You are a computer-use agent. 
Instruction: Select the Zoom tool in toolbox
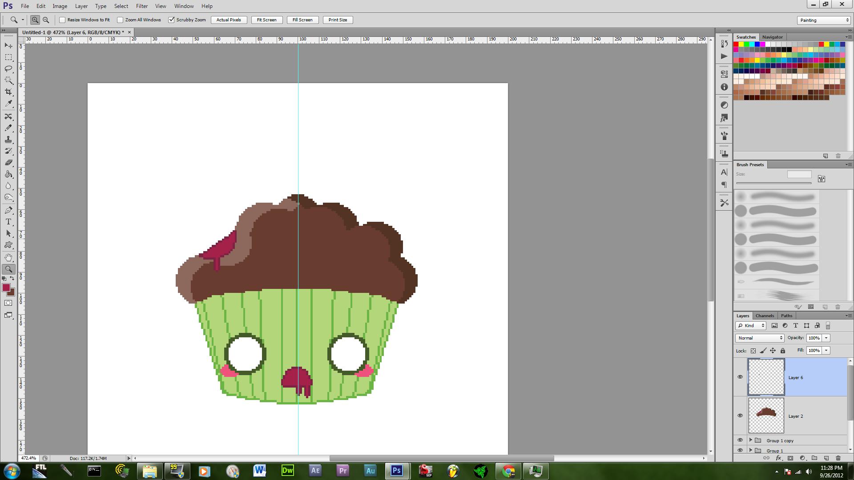pyautogui.click(x=8, y=269)
